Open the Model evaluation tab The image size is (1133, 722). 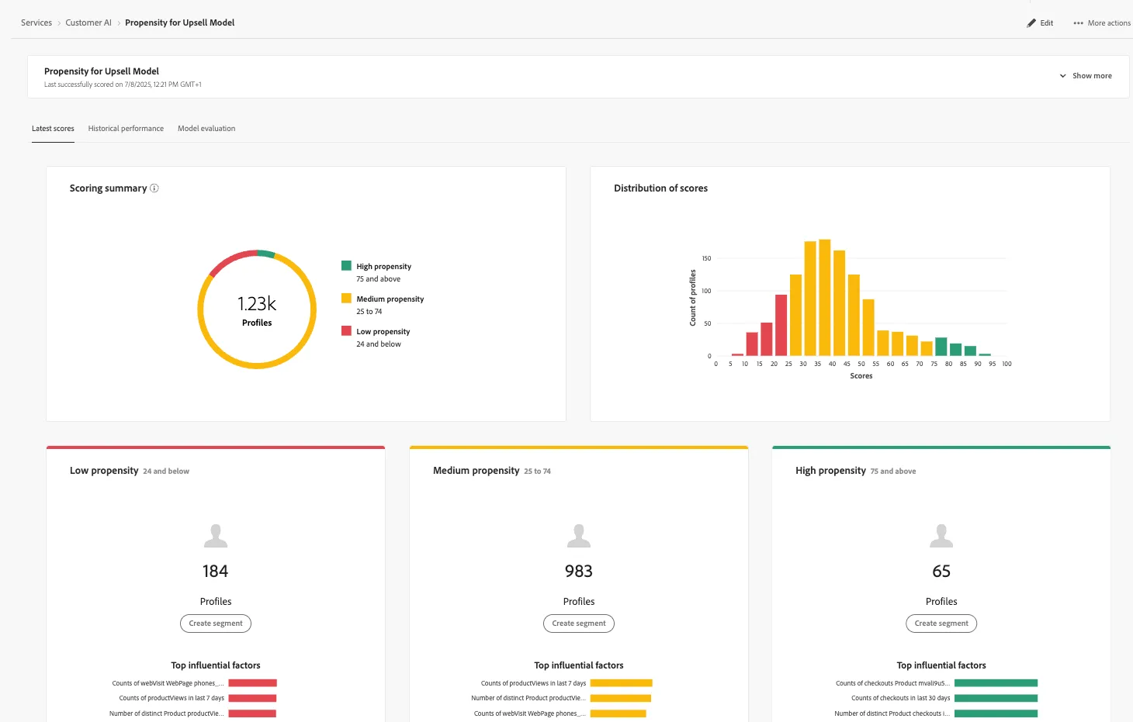(x=206, y=129)
